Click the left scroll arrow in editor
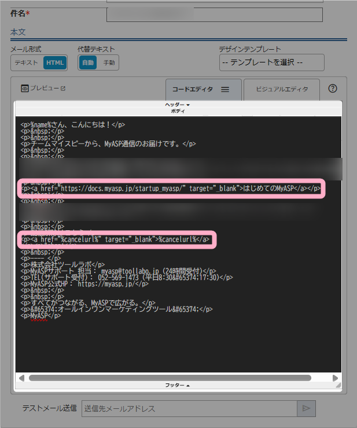This screenshot has width=357, height=428. (x=21, y=378)
